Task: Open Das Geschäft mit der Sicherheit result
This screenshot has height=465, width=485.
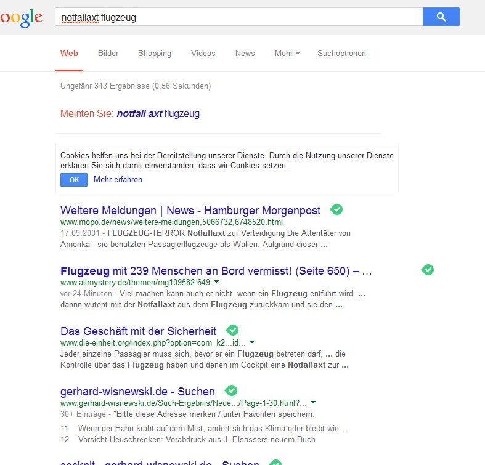Action: tap(138, 331)
